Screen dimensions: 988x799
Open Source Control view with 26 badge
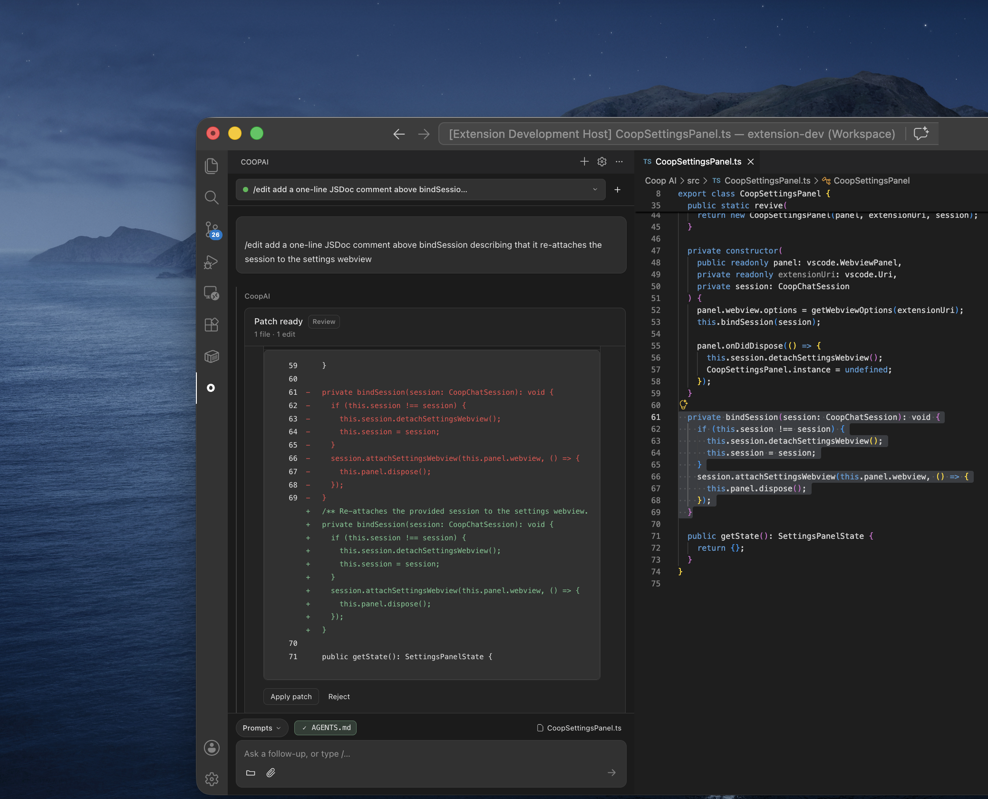pos(212,229)
